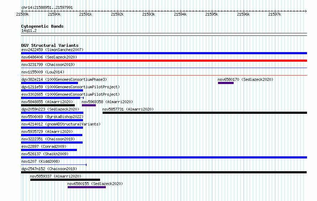This screenshot has width=317, height=201.
Task: Select the blue bar under esv22897
Action: pos(49,150)
